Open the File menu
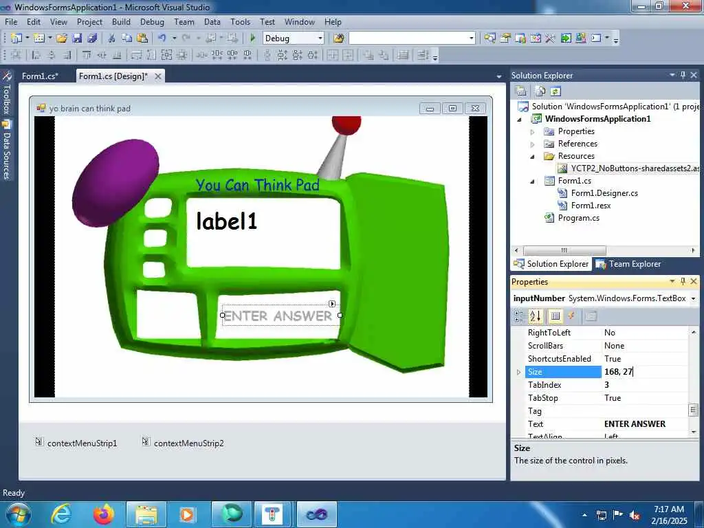 tap(11, 21)
